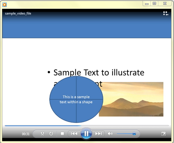Close the media player window
Screen dimensions: 174x143
(x=165, y=4)
